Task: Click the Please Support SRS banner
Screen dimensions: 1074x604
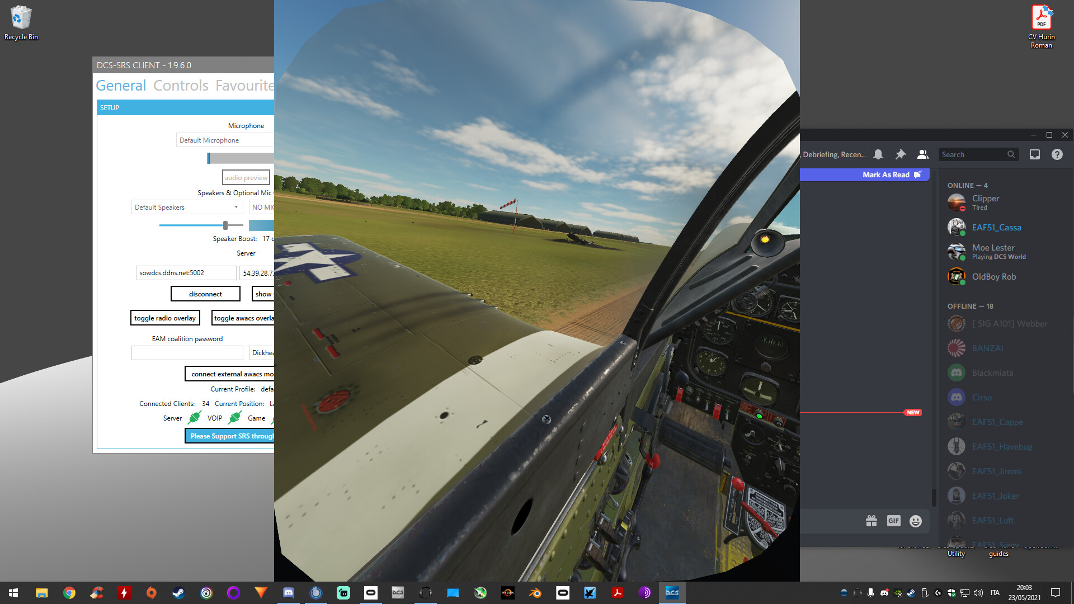Action: pyautogui.click(x=229, y=436)
